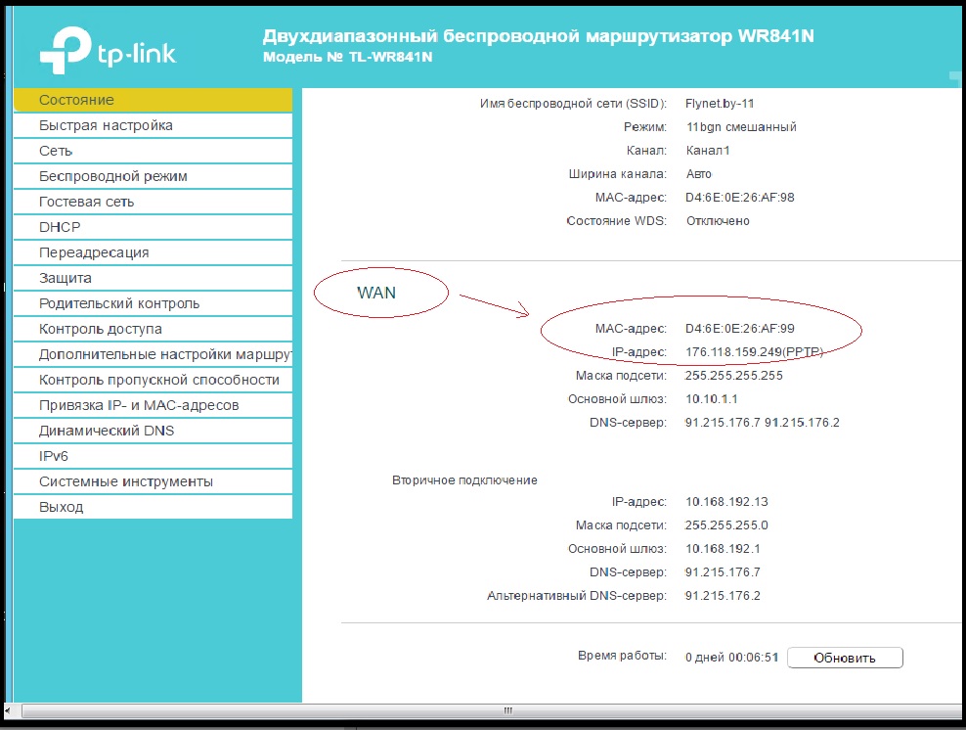Screen dimensions: 966x730
Task: Click channel width value Авто
Action: tap(699, 174)
